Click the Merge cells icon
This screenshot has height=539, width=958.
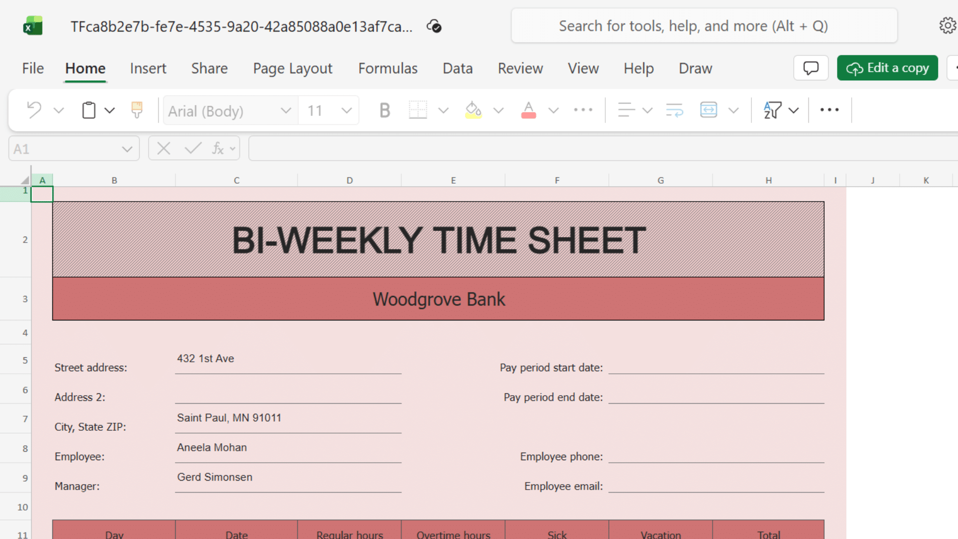coord(709,110)
